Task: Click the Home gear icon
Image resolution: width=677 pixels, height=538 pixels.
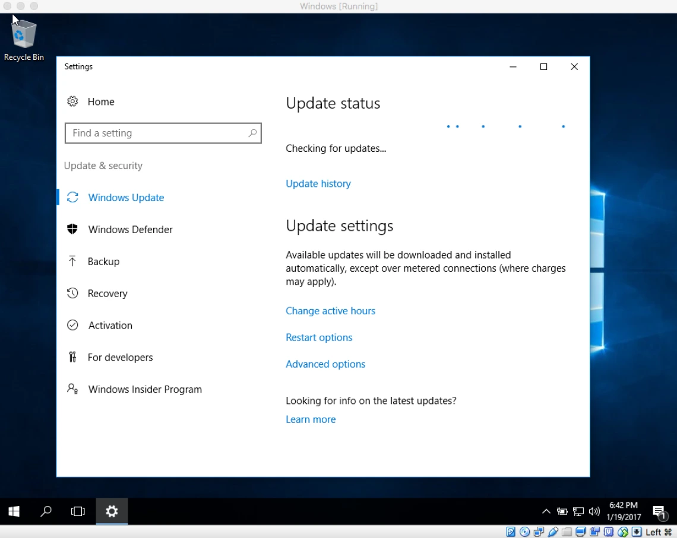Action: pyautogui.click(x=72, y=101)
